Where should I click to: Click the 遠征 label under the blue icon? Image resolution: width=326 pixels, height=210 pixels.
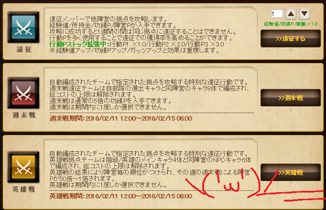(24, 50)
